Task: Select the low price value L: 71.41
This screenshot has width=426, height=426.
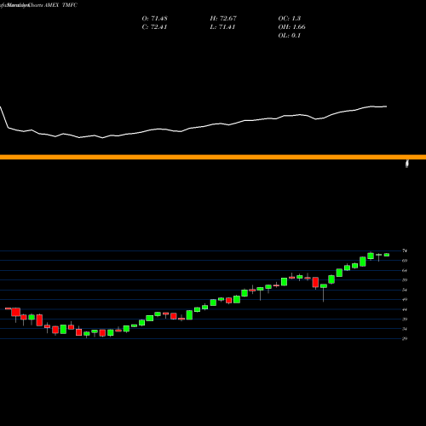Action: [x=222, y=27]
